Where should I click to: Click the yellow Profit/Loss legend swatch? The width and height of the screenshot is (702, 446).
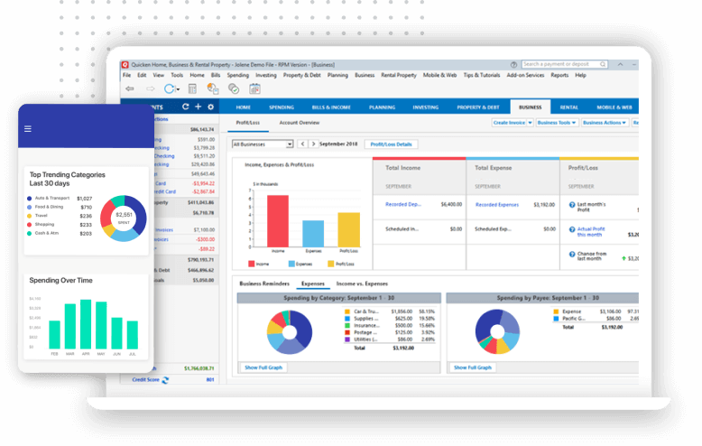(x=331, y=264)
